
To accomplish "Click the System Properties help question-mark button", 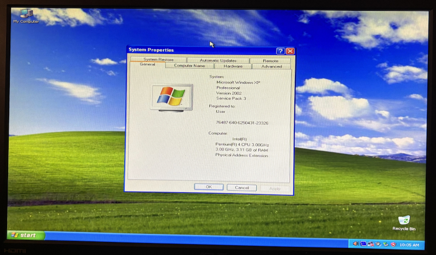I will [x=281, y=51].
